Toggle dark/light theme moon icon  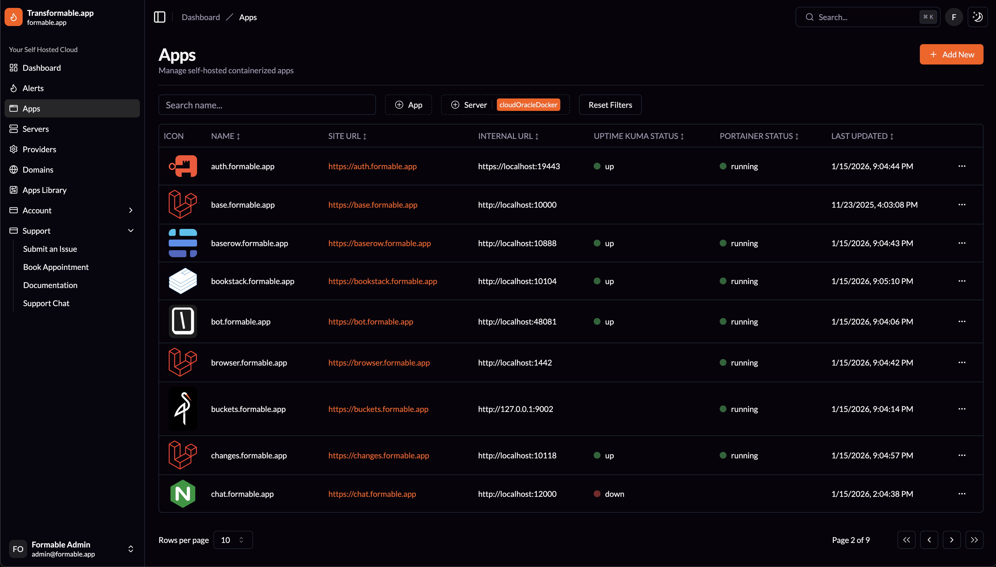point(977,17)
